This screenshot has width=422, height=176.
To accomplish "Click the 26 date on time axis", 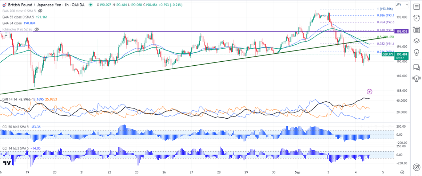I will 164,172.
